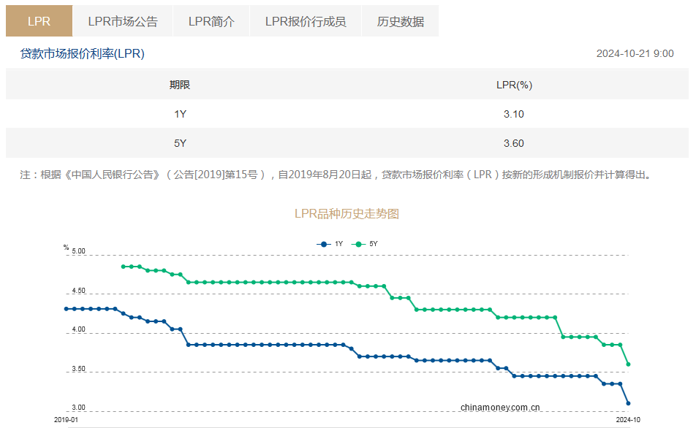696x428 pixels.
Task: Click the 期限 column header
Action: [180, 85]
